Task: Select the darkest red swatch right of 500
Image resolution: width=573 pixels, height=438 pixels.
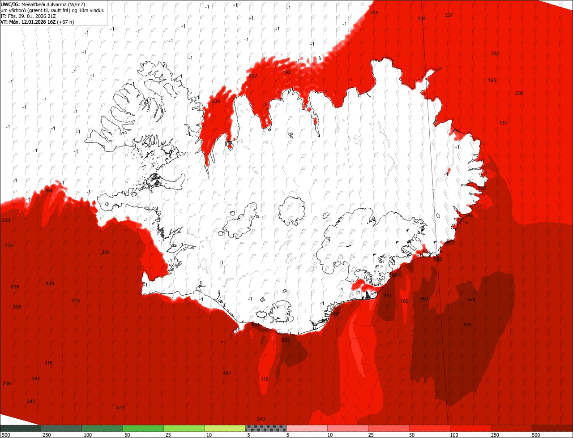Action: click(x=552, y=428)
